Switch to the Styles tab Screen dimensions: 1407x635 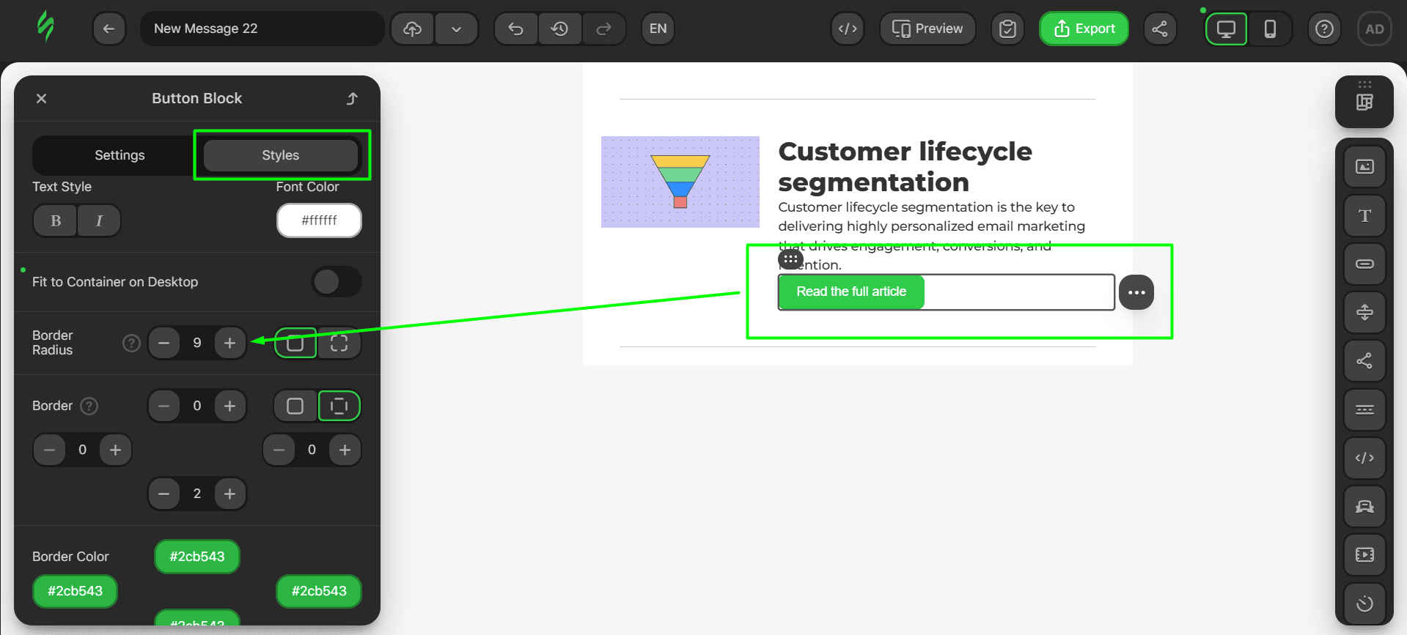pos(281,155)
